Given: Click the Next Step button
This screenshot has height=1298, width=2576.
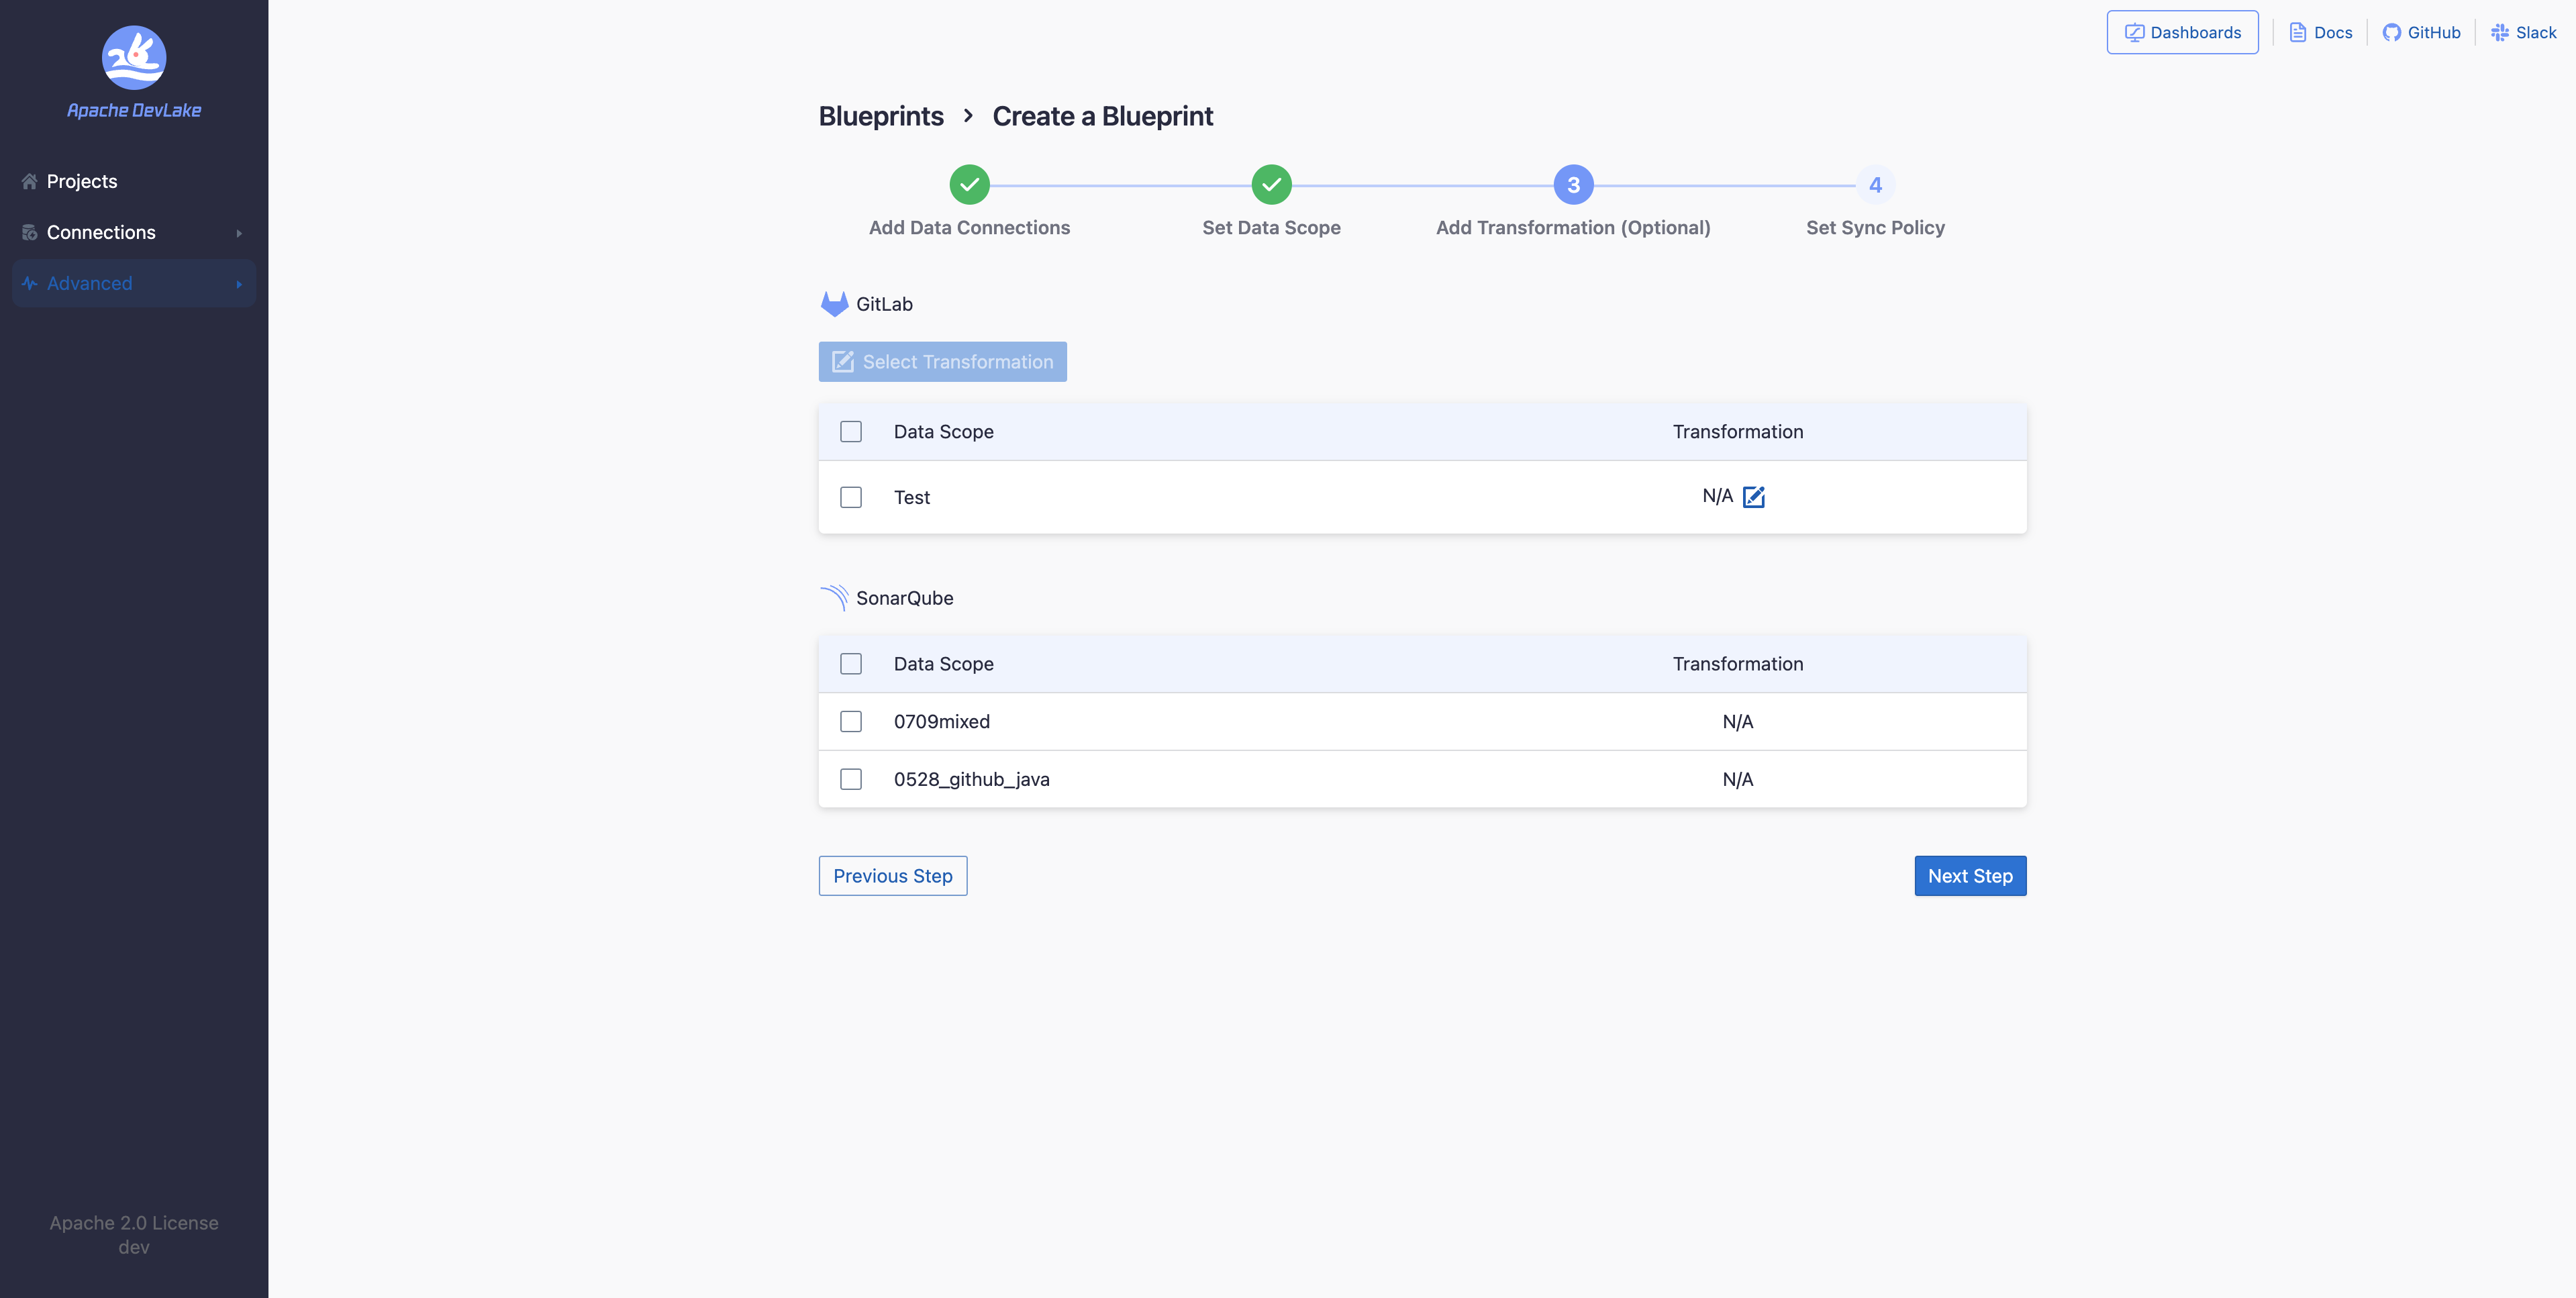Looking at the screenshot, I should pyautogui.click(x=1969, y=876).
